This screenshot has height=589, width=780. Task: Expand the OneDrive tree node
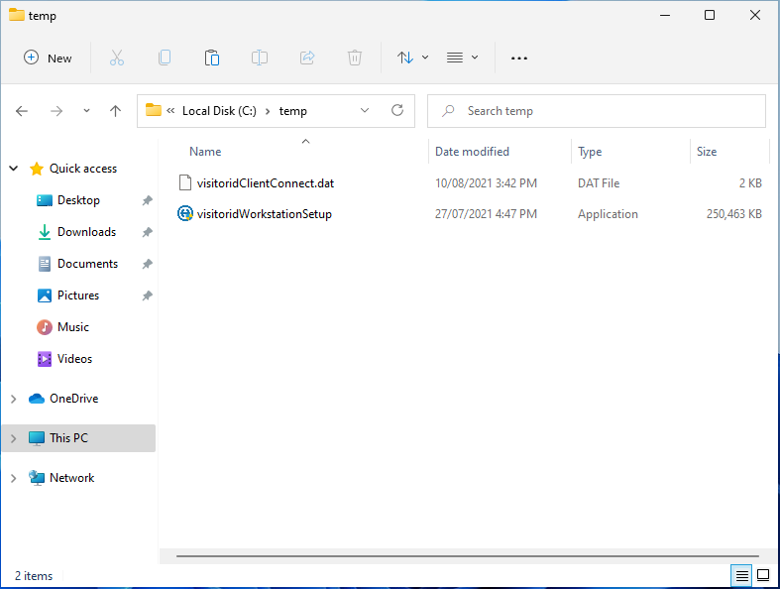coord(14,399)
